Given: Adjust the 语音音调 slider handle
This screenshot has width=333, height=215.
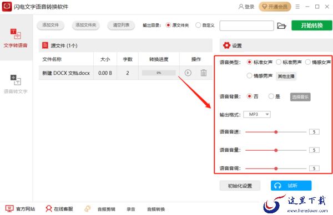Looking at the screenshot, I should (x=276, y=168).
